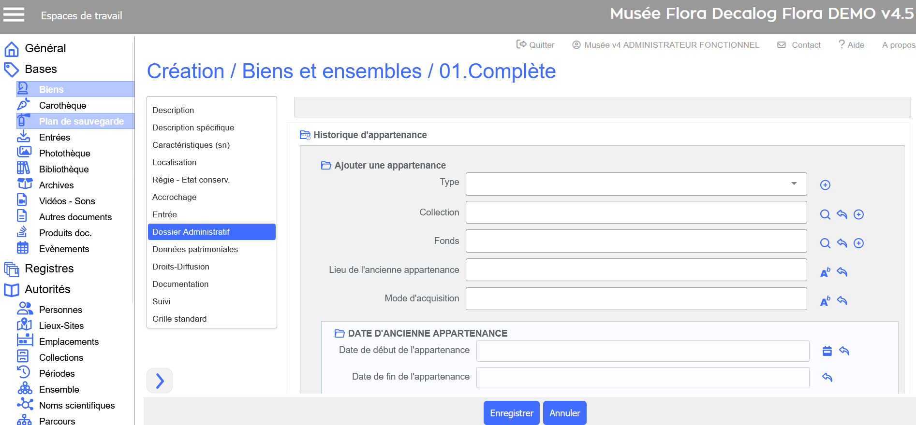Click the undo arrow beside Fonds field

(x=842, y=243)
